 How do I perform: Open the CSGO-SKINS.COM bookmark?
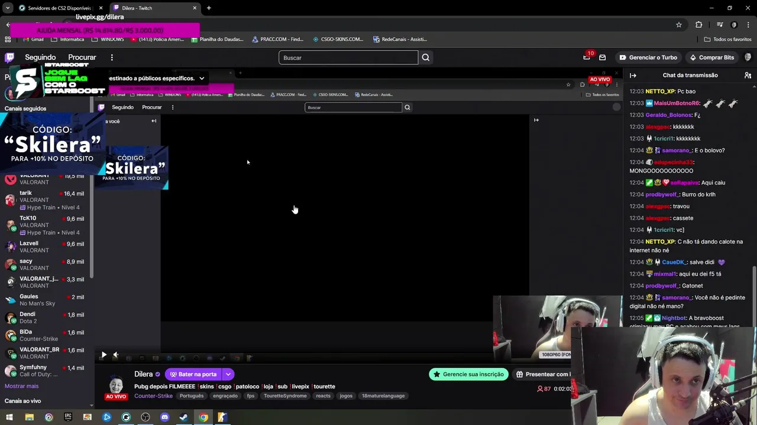[338, 39]
